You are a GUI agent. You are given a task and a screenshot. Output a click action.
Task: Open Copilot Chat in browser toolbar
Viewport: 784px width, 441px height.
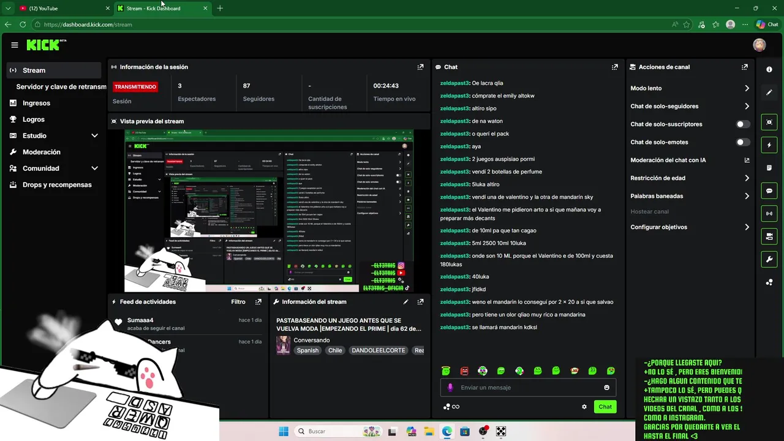click(767, 24)
